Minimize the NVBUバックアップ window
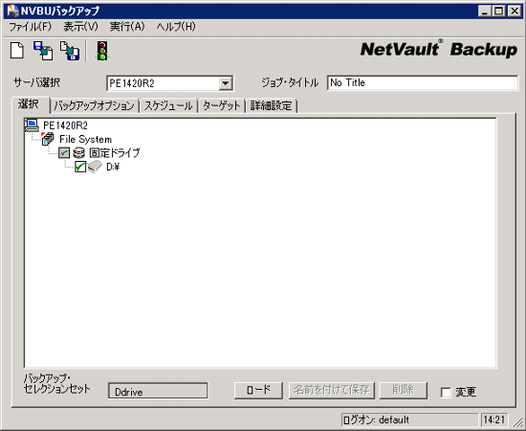This screenshot has width=526, height=431. coord(485,11)
